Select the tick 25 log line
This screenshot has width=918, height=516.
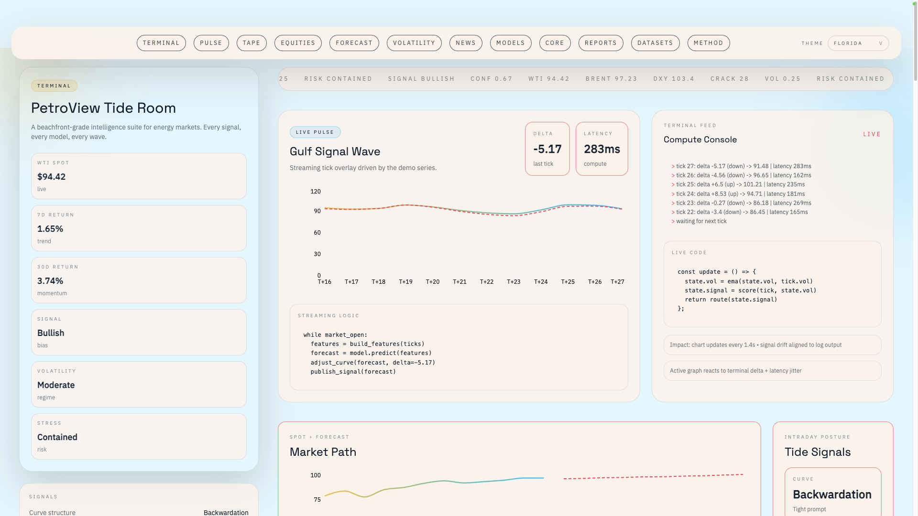tap(738, 184)
